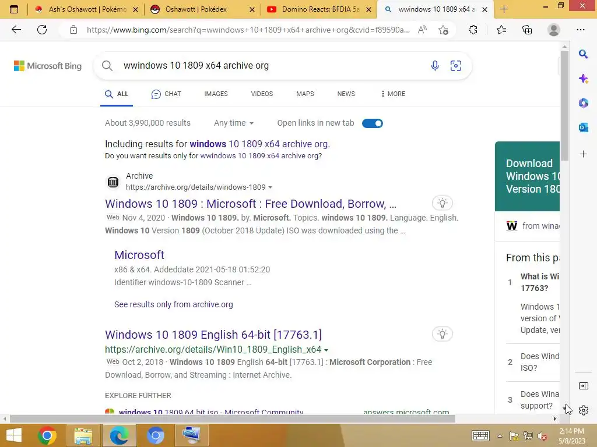
Task: Select the NEWS search tab
Action: click(x=346, y=94)
